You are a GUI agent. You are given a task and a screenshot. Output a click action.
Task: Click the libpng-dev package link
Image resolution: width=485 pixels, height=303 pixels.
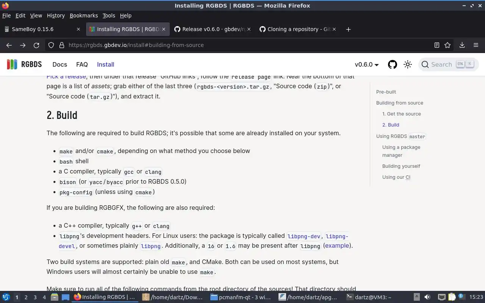click(304, 236)
